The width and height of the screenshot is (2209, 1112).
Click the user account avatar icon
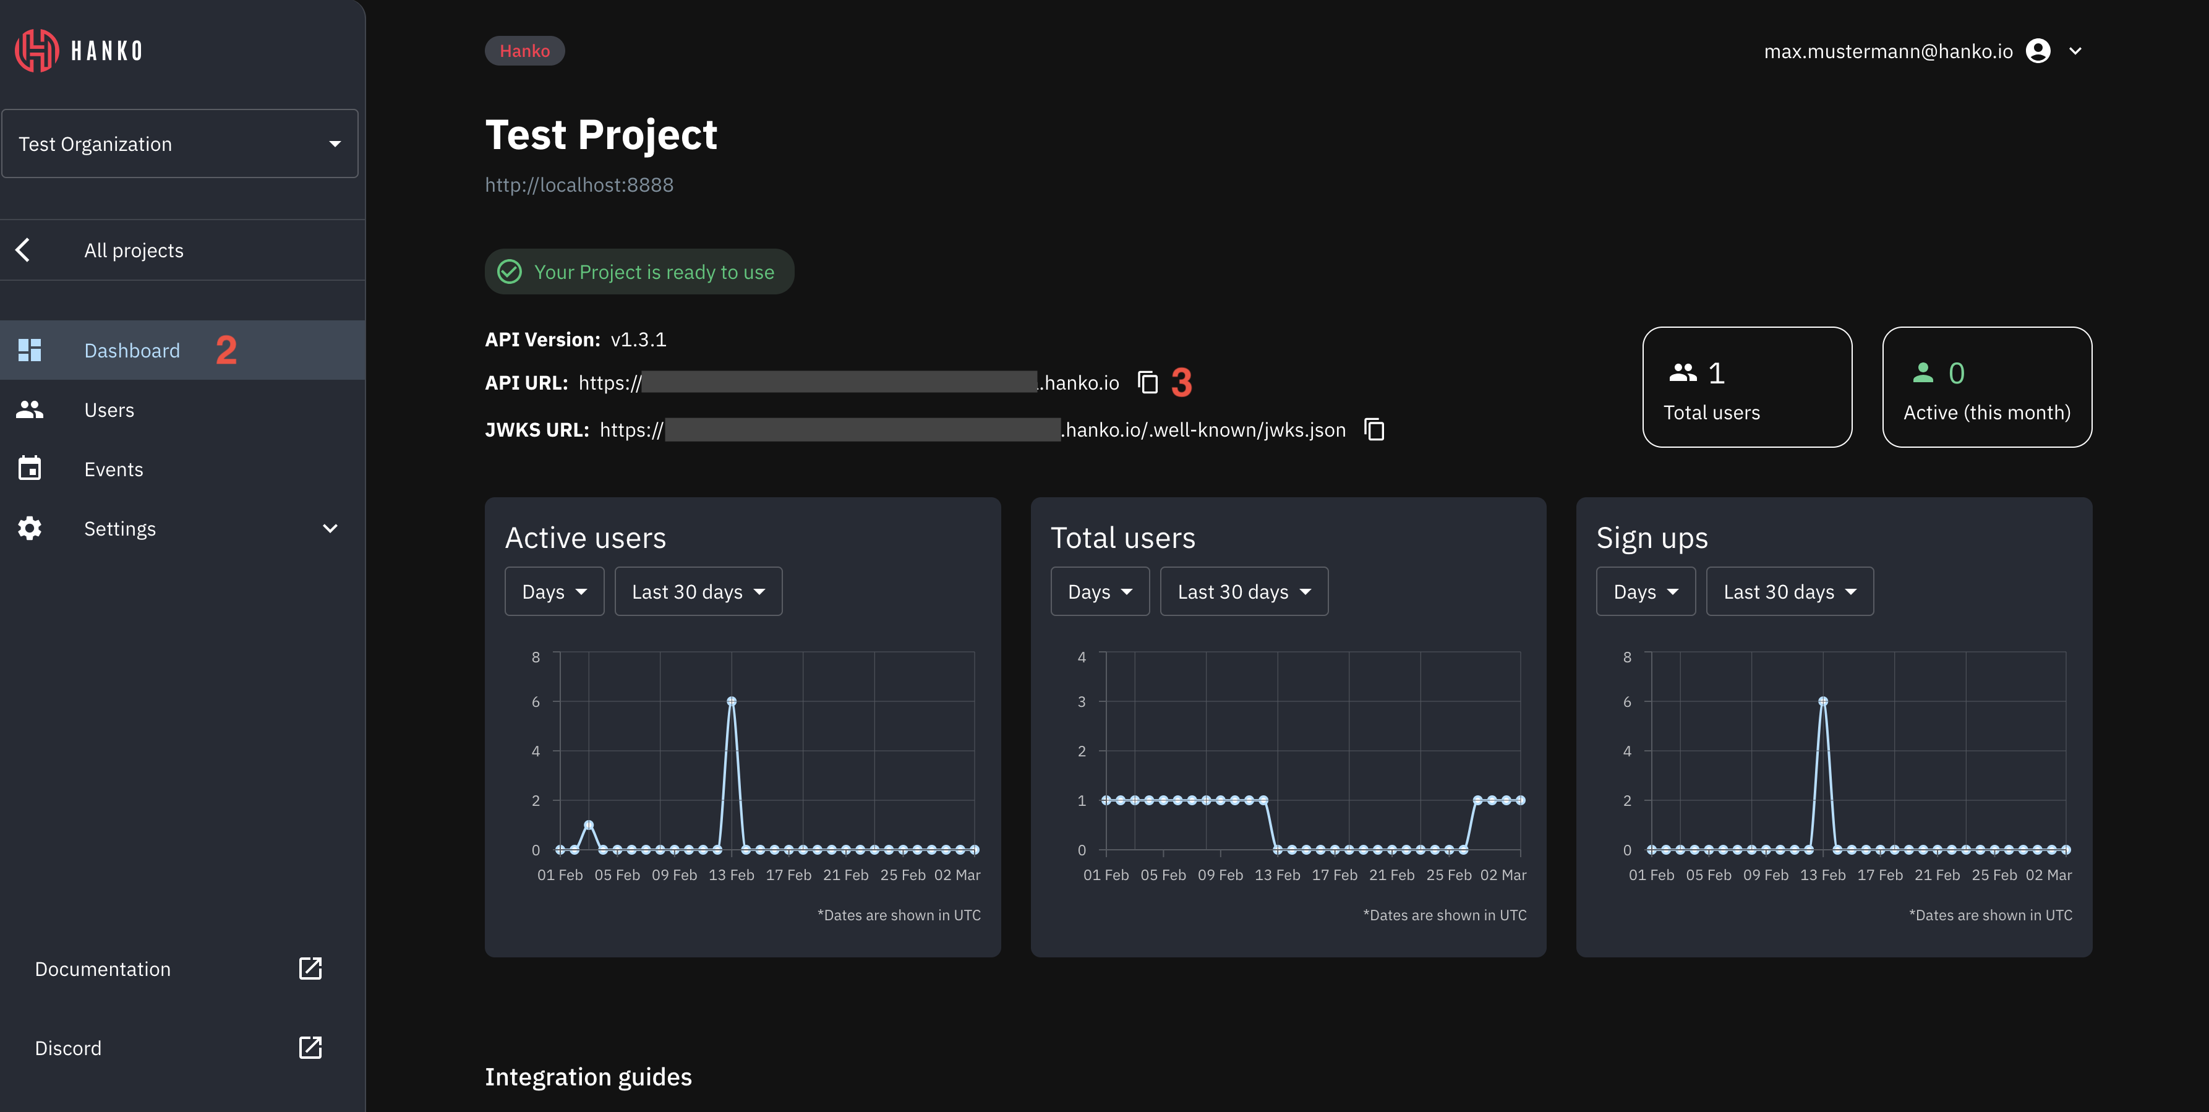point(2038,51)
